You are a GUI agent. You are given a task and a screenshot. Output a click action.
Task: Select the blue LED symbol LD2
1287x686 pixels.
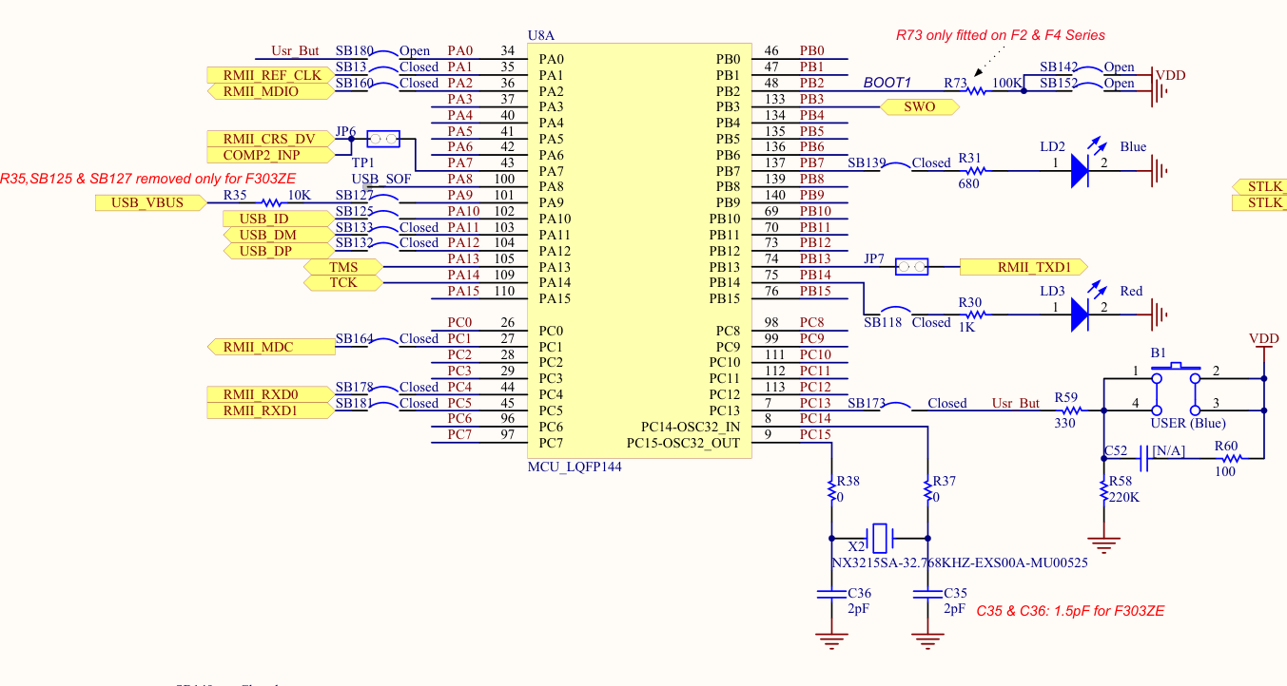coord(1080,171)
